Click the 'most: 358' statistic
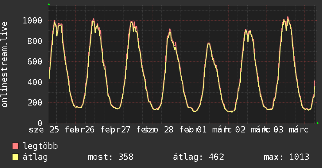 [x=111, y=157]
